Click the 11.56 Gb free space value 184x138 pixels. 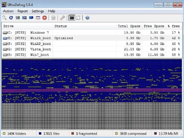(156, 55)
